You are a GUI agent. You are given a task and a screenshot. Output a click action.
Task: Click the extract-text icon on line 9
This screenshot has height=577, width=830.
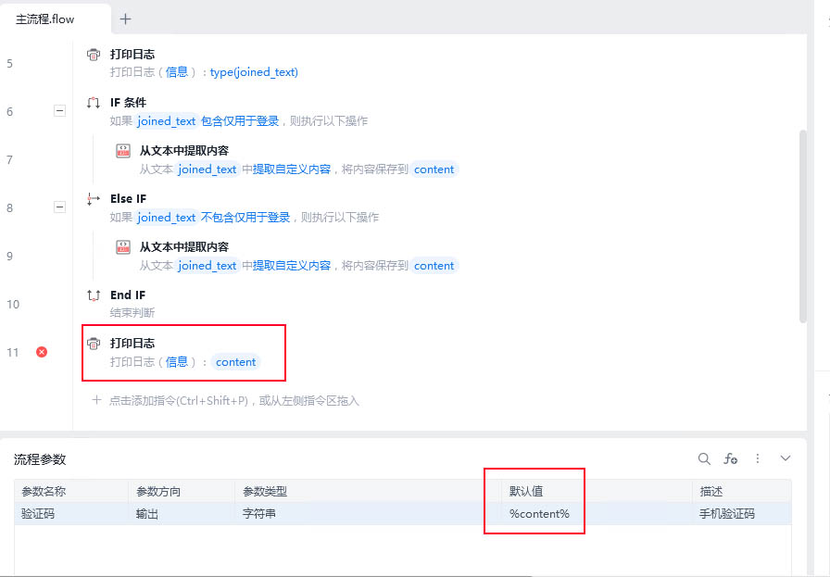pos(123,247)
